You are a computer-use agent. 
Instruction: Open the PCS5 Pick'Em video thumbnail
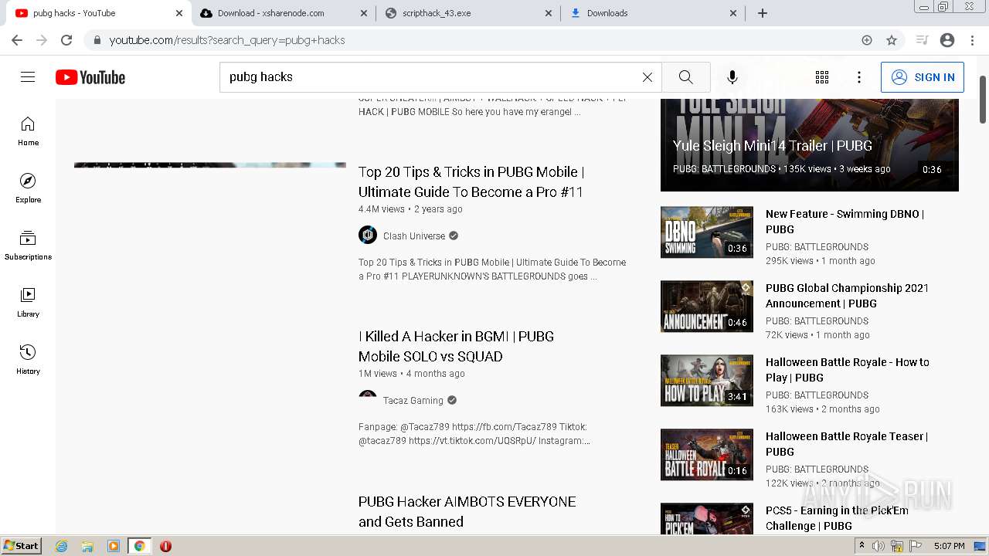(707, 518)
